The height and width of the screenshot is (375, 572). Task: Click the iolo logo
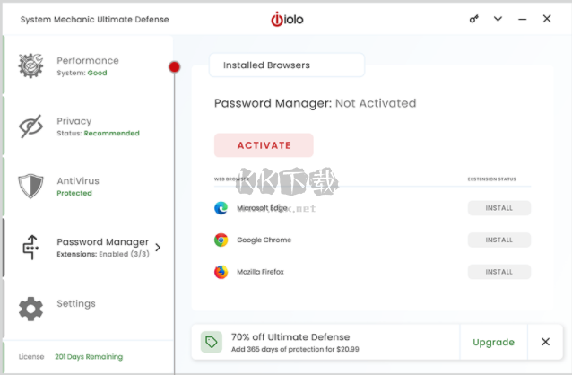(x=287, y=20)
